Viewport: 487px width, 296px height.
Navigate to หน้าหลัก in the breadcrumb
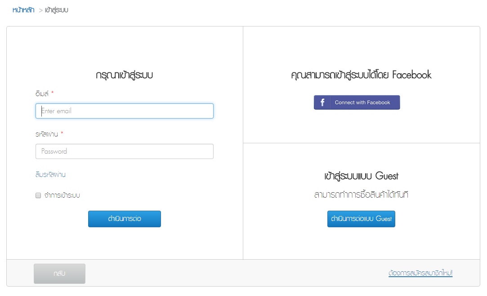point(23,10)
